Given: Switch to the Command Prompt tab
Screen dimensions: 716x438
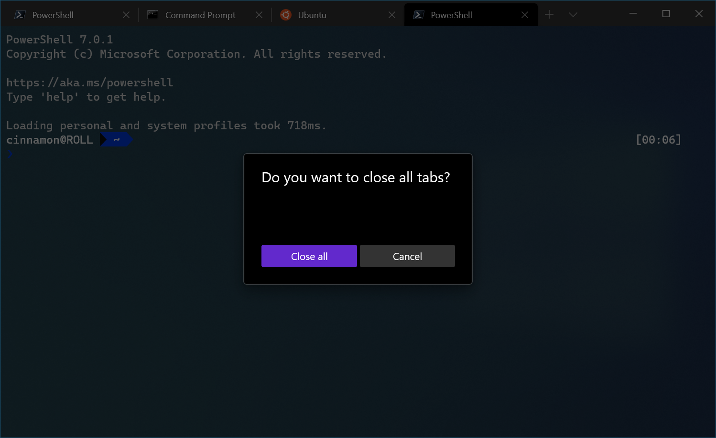Looking at the screenshot, I should [200, 14].
